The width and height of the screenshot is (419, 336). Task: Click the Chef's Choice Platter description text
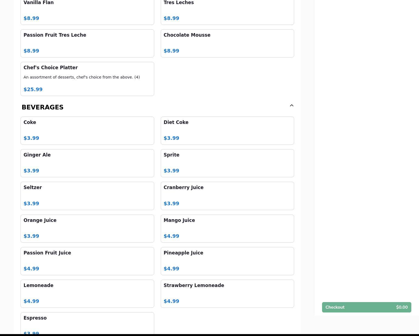pos(82,77)
